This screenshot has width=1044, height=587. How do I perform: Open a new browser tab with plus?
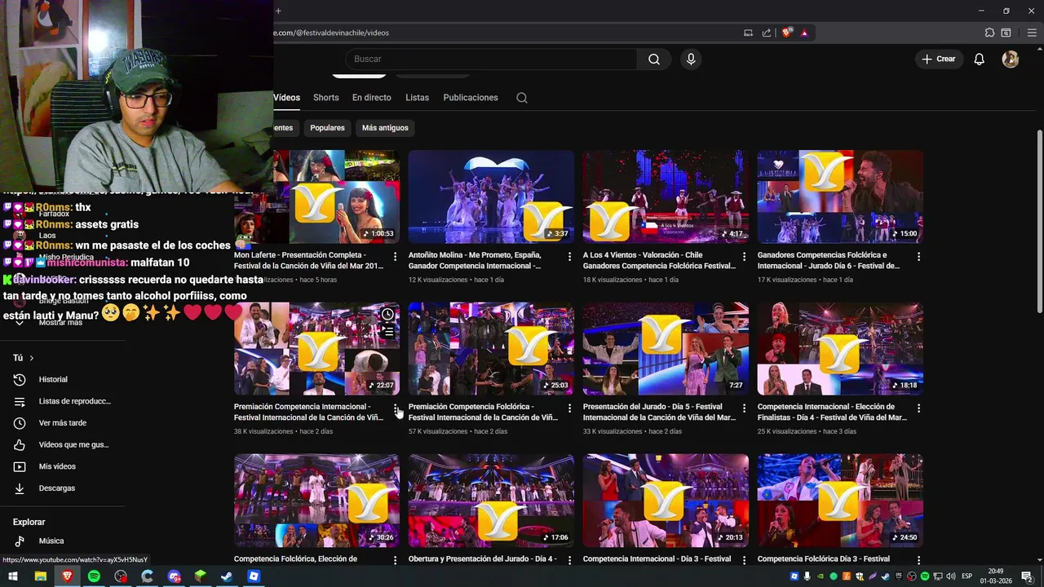tap(278, 11)
